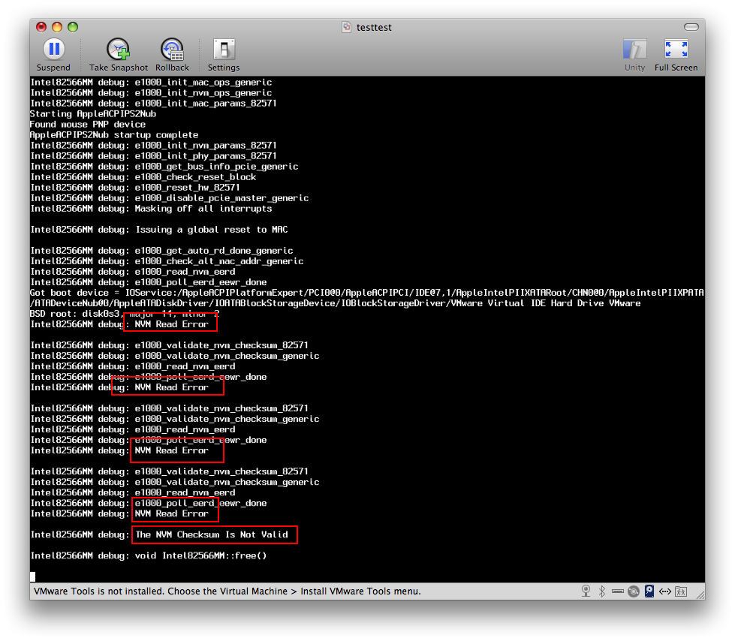Screen dimensions: 735x641
Task: Click the green zoom window button
Action: coord(73,27)
